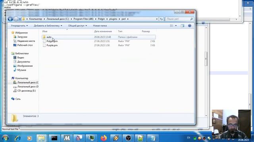Click the Избранное favorites star item
This screenshot has width=254, height=142.
click(19, 33)
